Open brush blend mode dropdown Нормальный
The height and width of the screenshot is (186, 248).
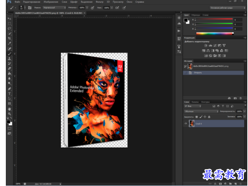(x=54, y=8)
